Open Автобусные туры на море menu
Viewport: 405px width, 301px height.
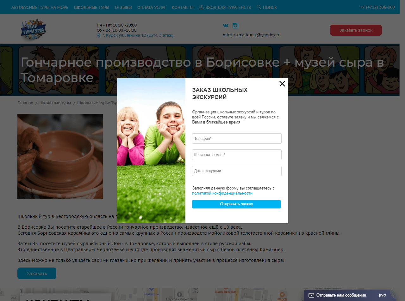coord(40,7)
